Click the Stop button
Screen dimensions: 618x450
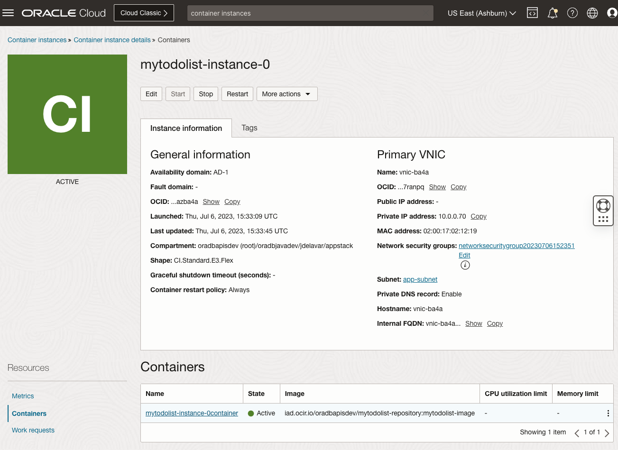[x=206, y=94]
